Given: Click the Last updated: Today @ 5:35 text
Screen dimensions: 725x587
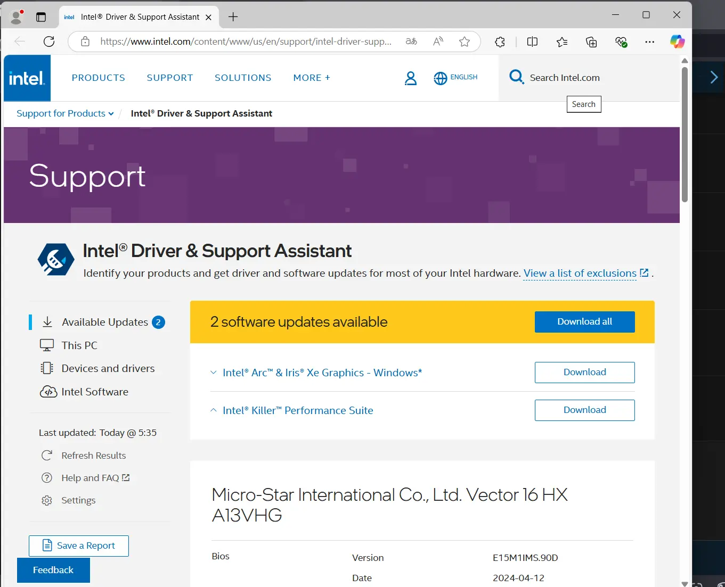Looking at the screenshot, I should click(x=97, y=433).
